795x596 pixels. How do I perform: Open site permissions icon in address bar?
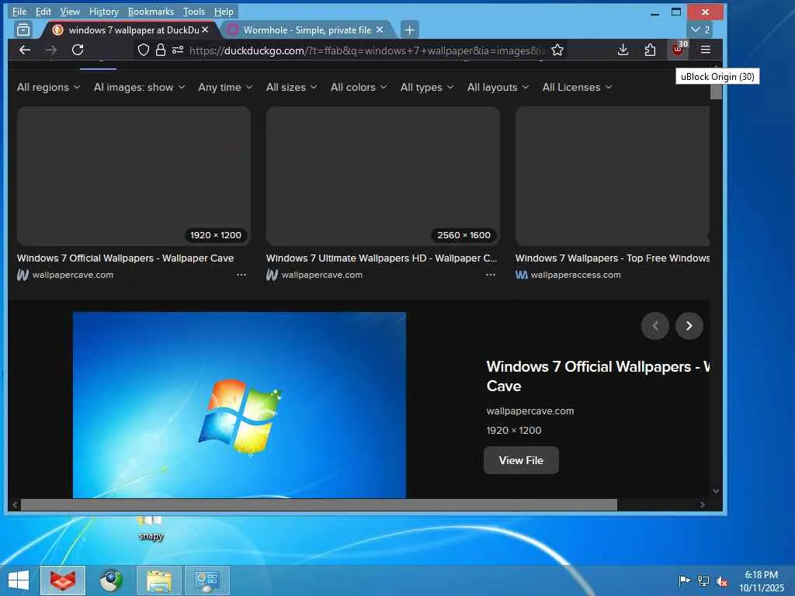[x=178, y=50]
